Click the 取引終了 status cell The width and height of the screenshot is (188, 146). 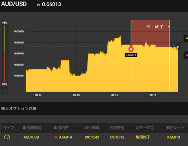coord(143,137)
